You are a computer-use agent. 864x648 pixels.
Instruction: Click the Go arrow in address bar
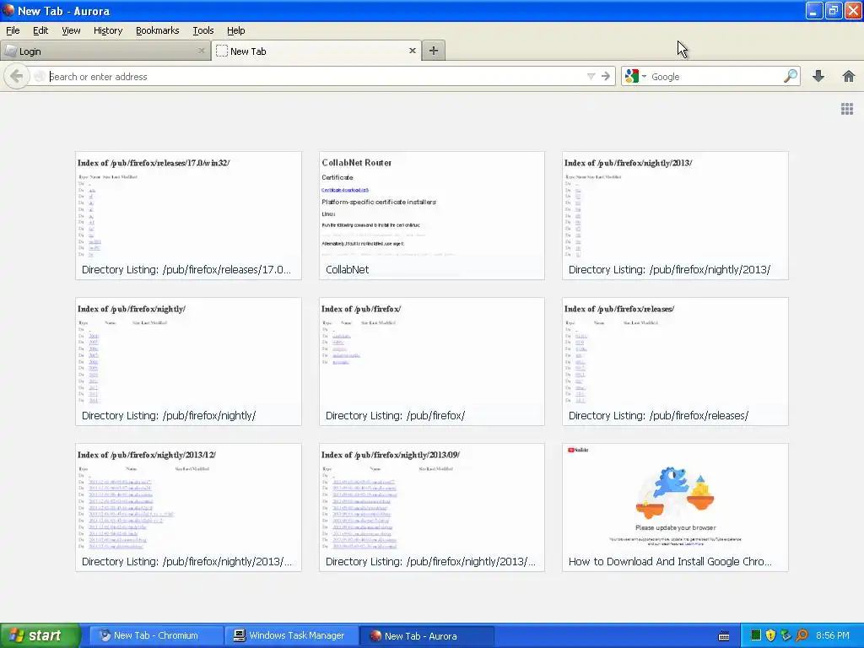[x=606, y=76]
